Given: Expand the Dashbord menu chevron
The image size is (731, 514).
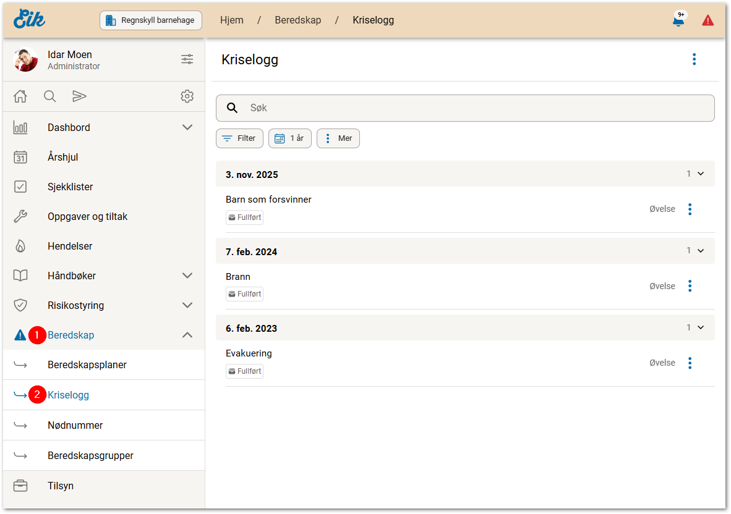Looking at the screenshot, I should pos(187,127).
